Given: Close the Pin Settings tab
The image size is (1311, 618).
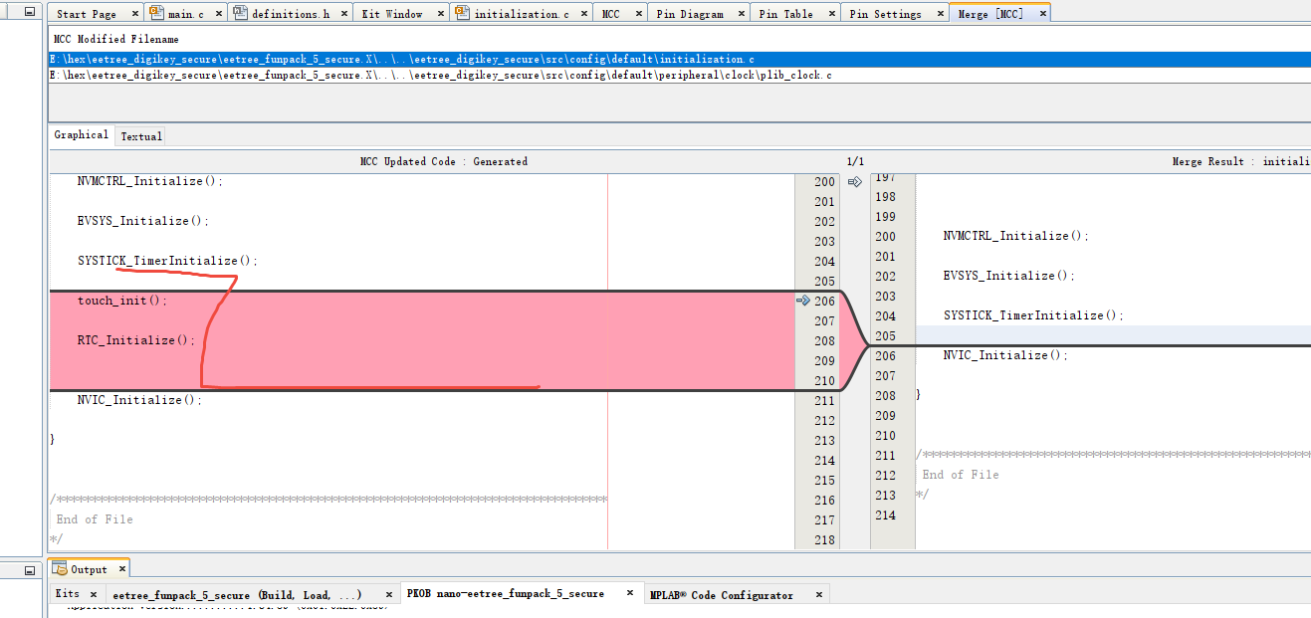Looking at the screenshot, I should (x=938, y=14).
